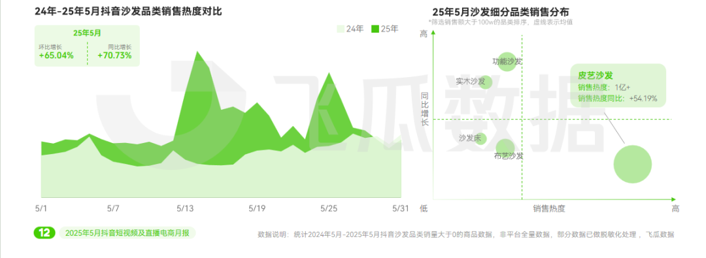
Task: Click the filter note below scatter title
Action: (500, 22)
